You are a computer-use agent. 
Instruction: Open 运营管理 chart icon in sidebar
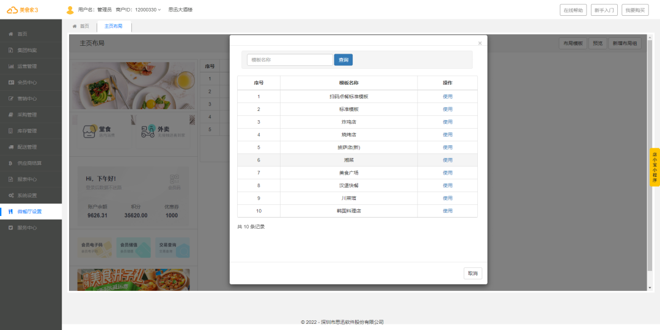(11, 66)
